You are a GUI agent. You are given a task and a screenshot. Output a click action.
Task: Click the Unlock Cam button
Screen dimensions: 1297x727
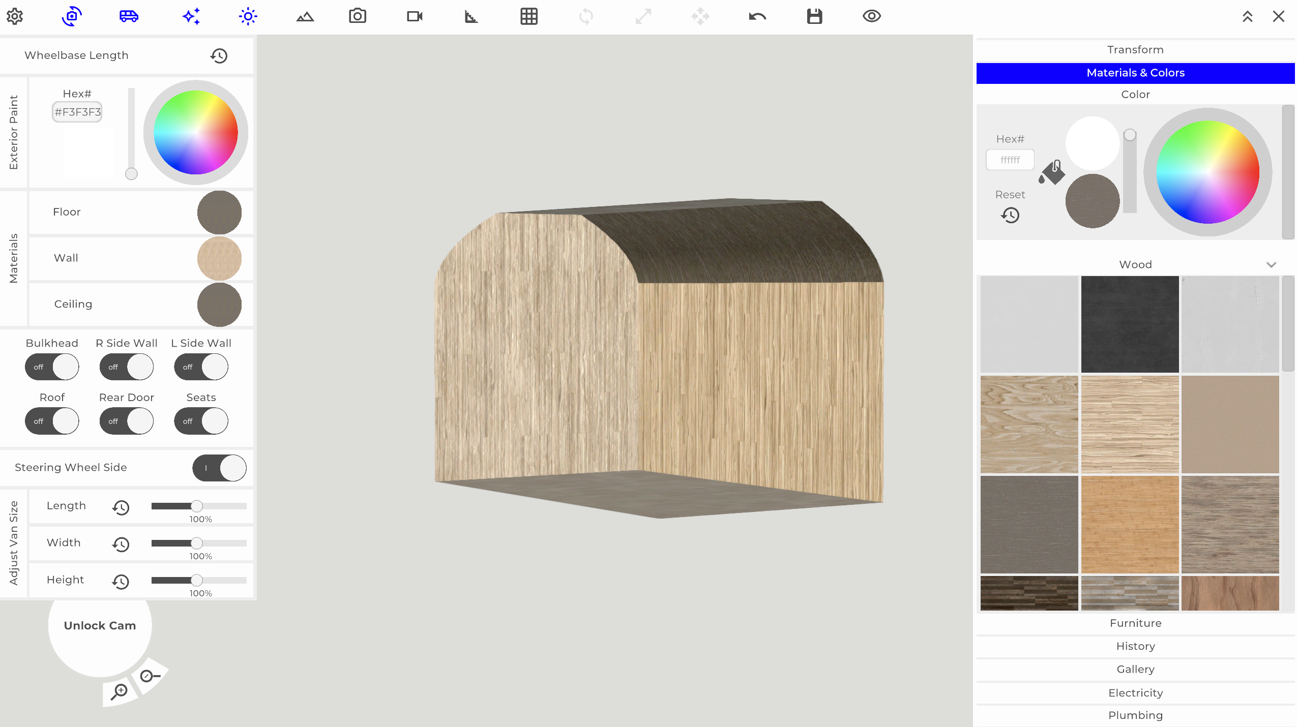point(100,626)
